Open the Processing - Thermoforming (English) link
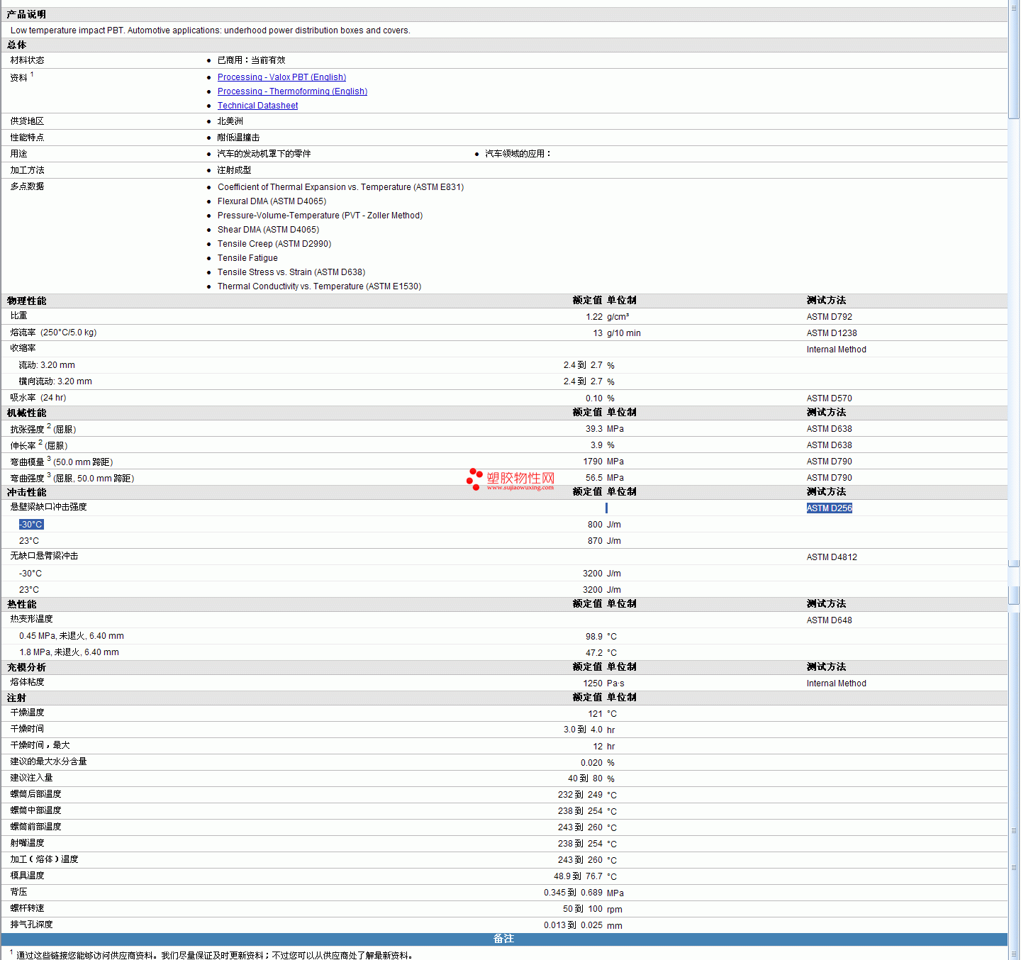 click(x=292, y=91)
